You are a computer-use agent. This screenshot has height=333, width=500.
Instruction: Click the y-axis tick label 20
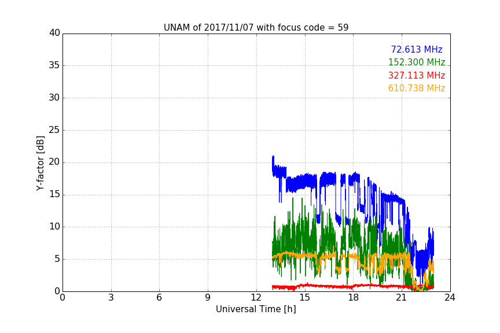pos(54,162)
